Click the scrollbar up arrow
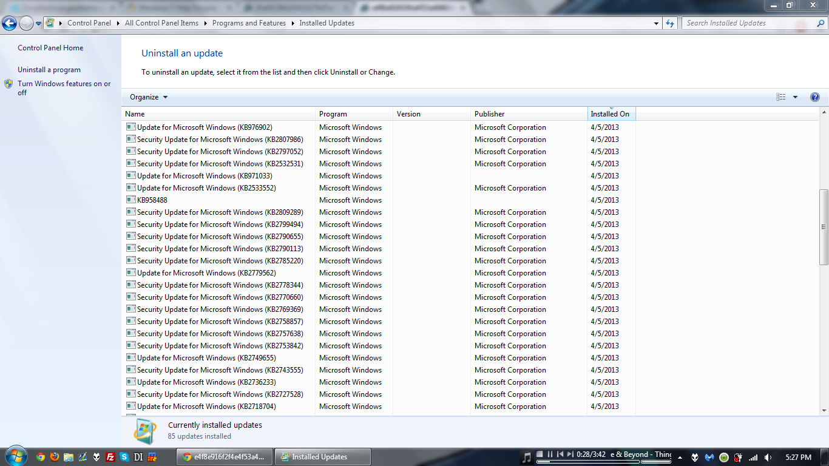Viewport: 829px width, 466px height. click(x=824, y=112)
